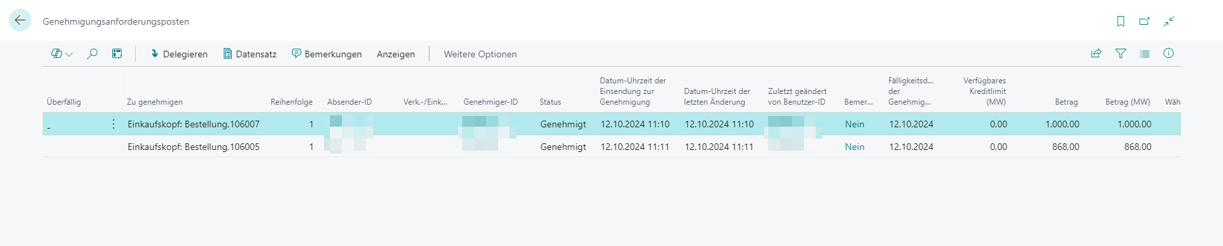Image resolution: width=1223 pixels, height=246 pixels.
Task: Click the Status column header
Action: pos(550,102)
